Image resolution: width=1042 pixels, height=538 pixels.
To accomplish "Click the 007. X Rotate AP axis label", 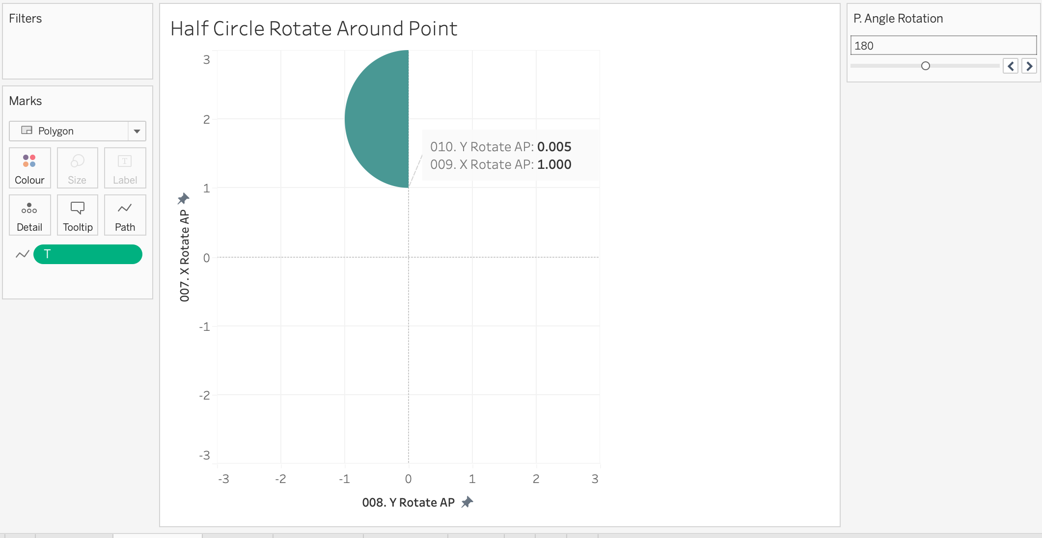I will 185,255.
